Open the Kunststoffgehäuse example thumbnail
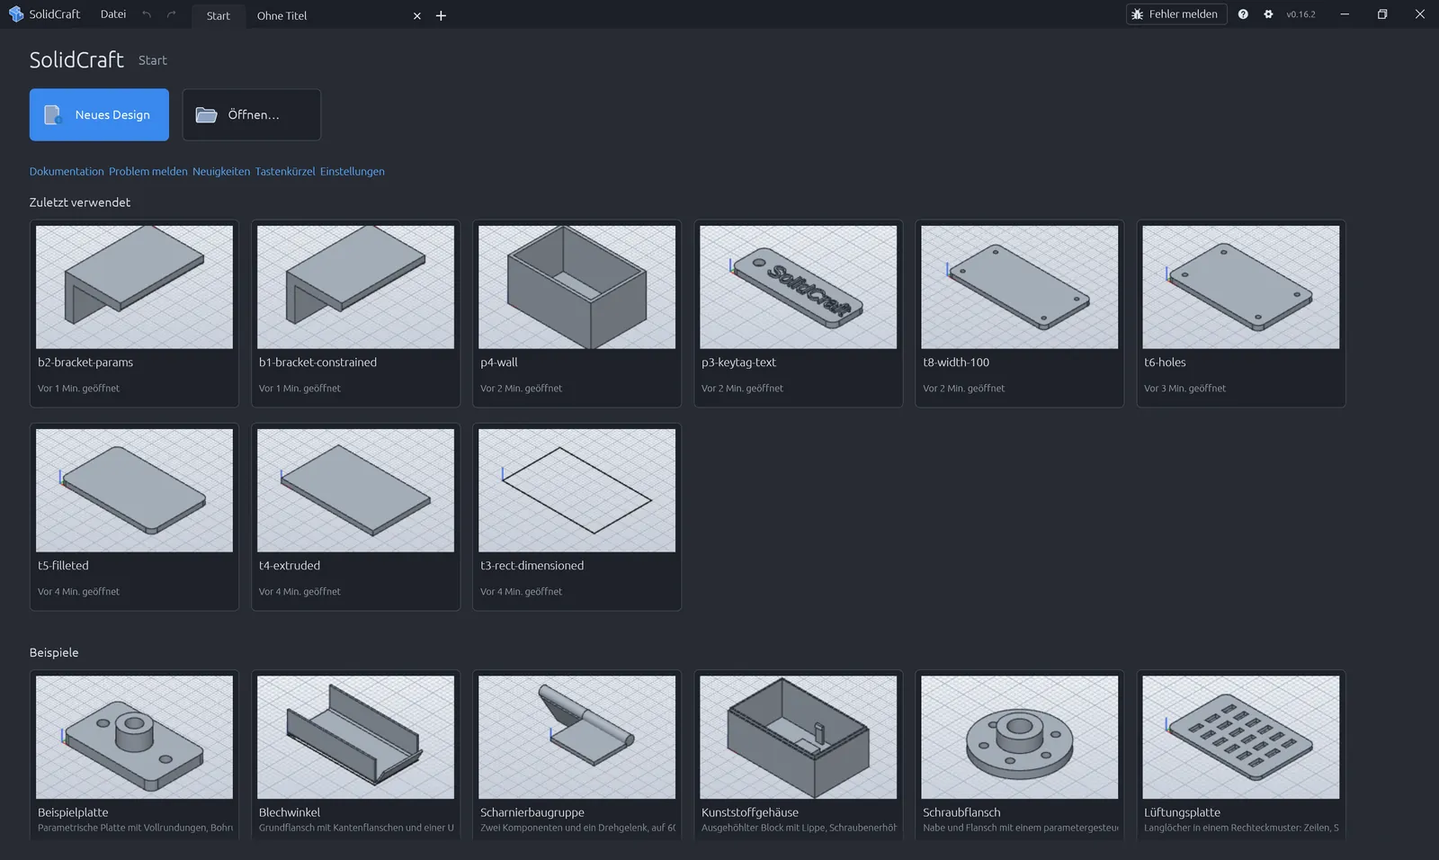Image resolution: width=1439 pixels, height=860 pixels. [x=798, y=738]
